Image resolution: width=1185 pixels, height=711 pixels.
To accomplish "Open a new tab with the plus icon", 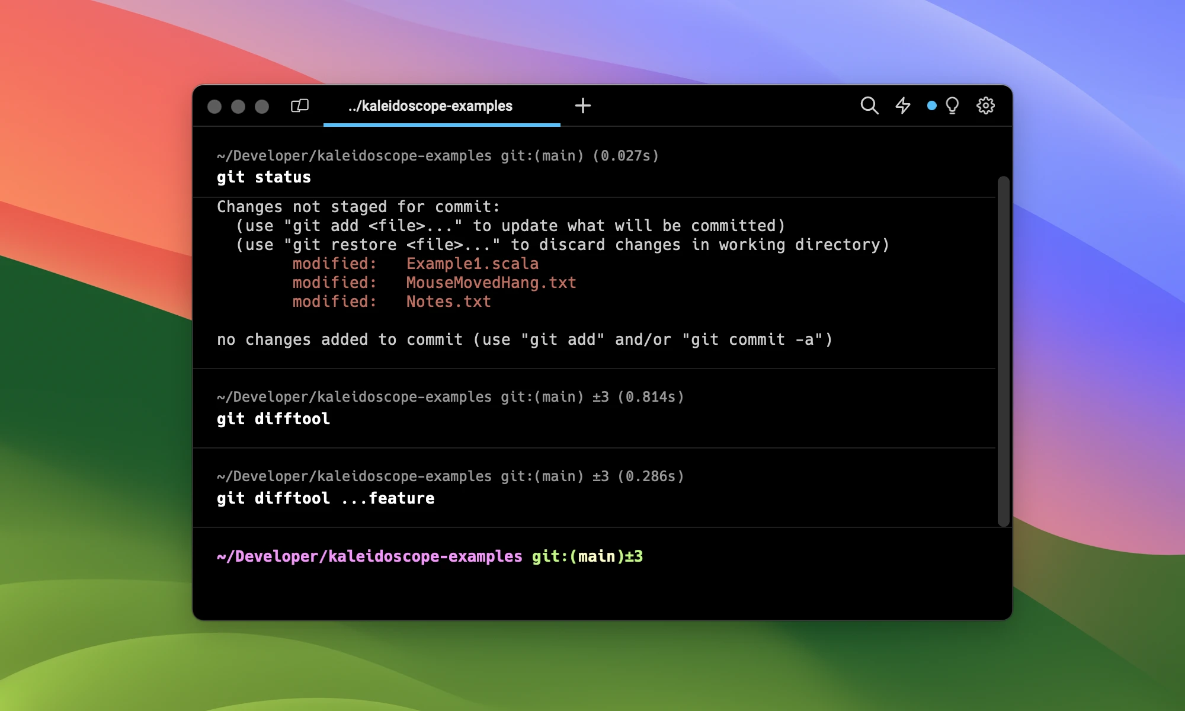I will (x=583, y=105).
